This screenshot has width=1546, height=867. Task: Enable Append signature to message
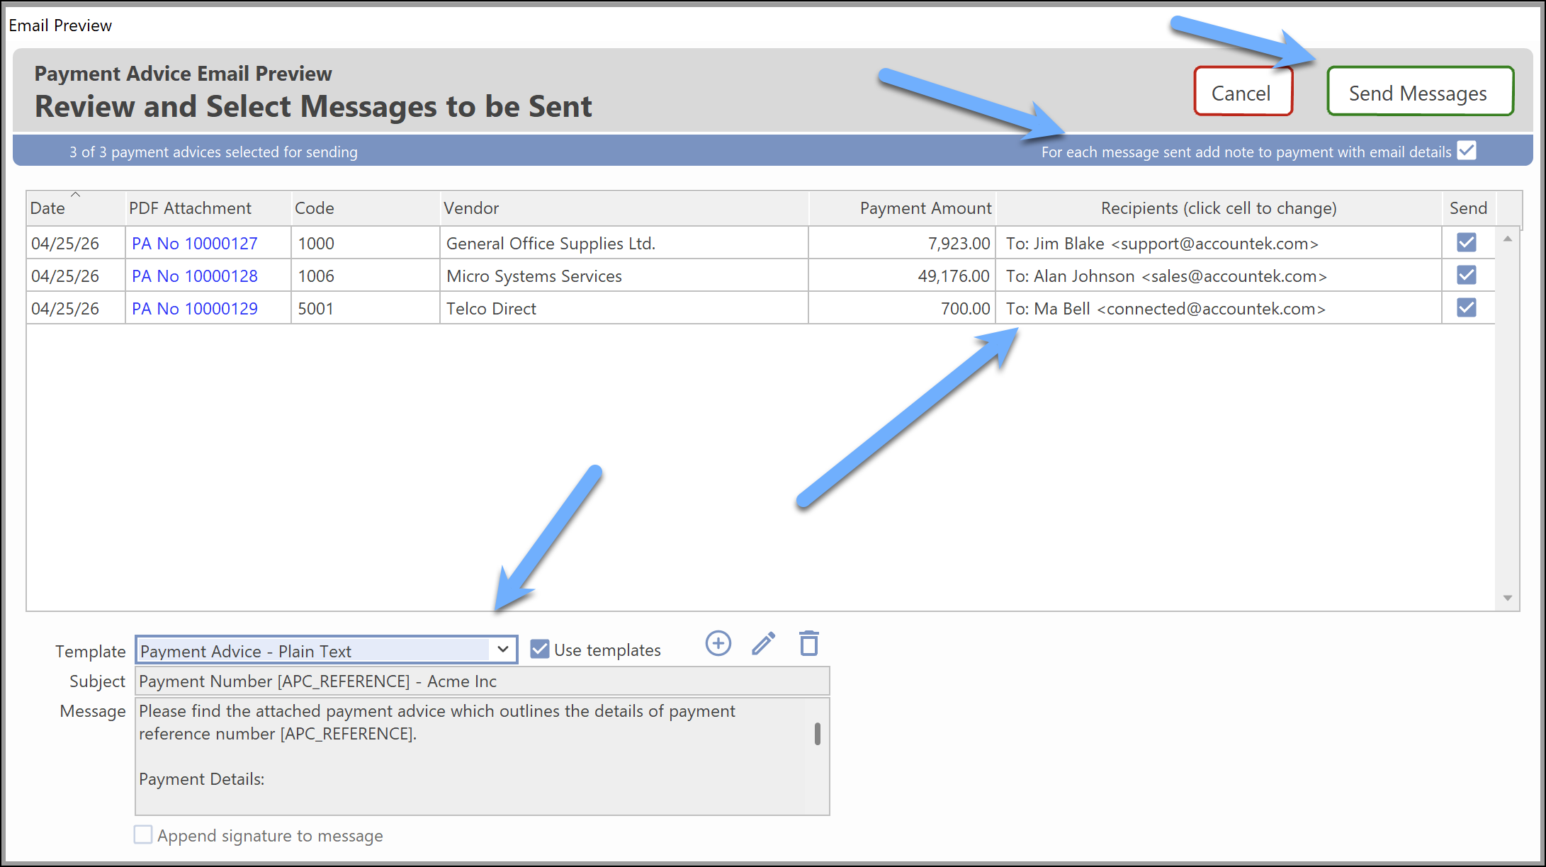coord(143,834)
